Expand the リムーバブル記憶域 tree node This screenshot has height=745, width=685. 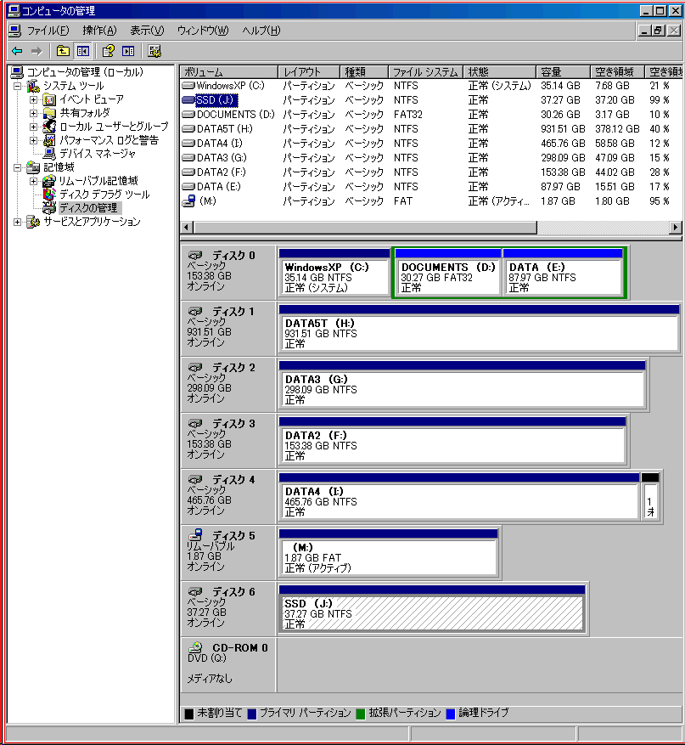34,181
